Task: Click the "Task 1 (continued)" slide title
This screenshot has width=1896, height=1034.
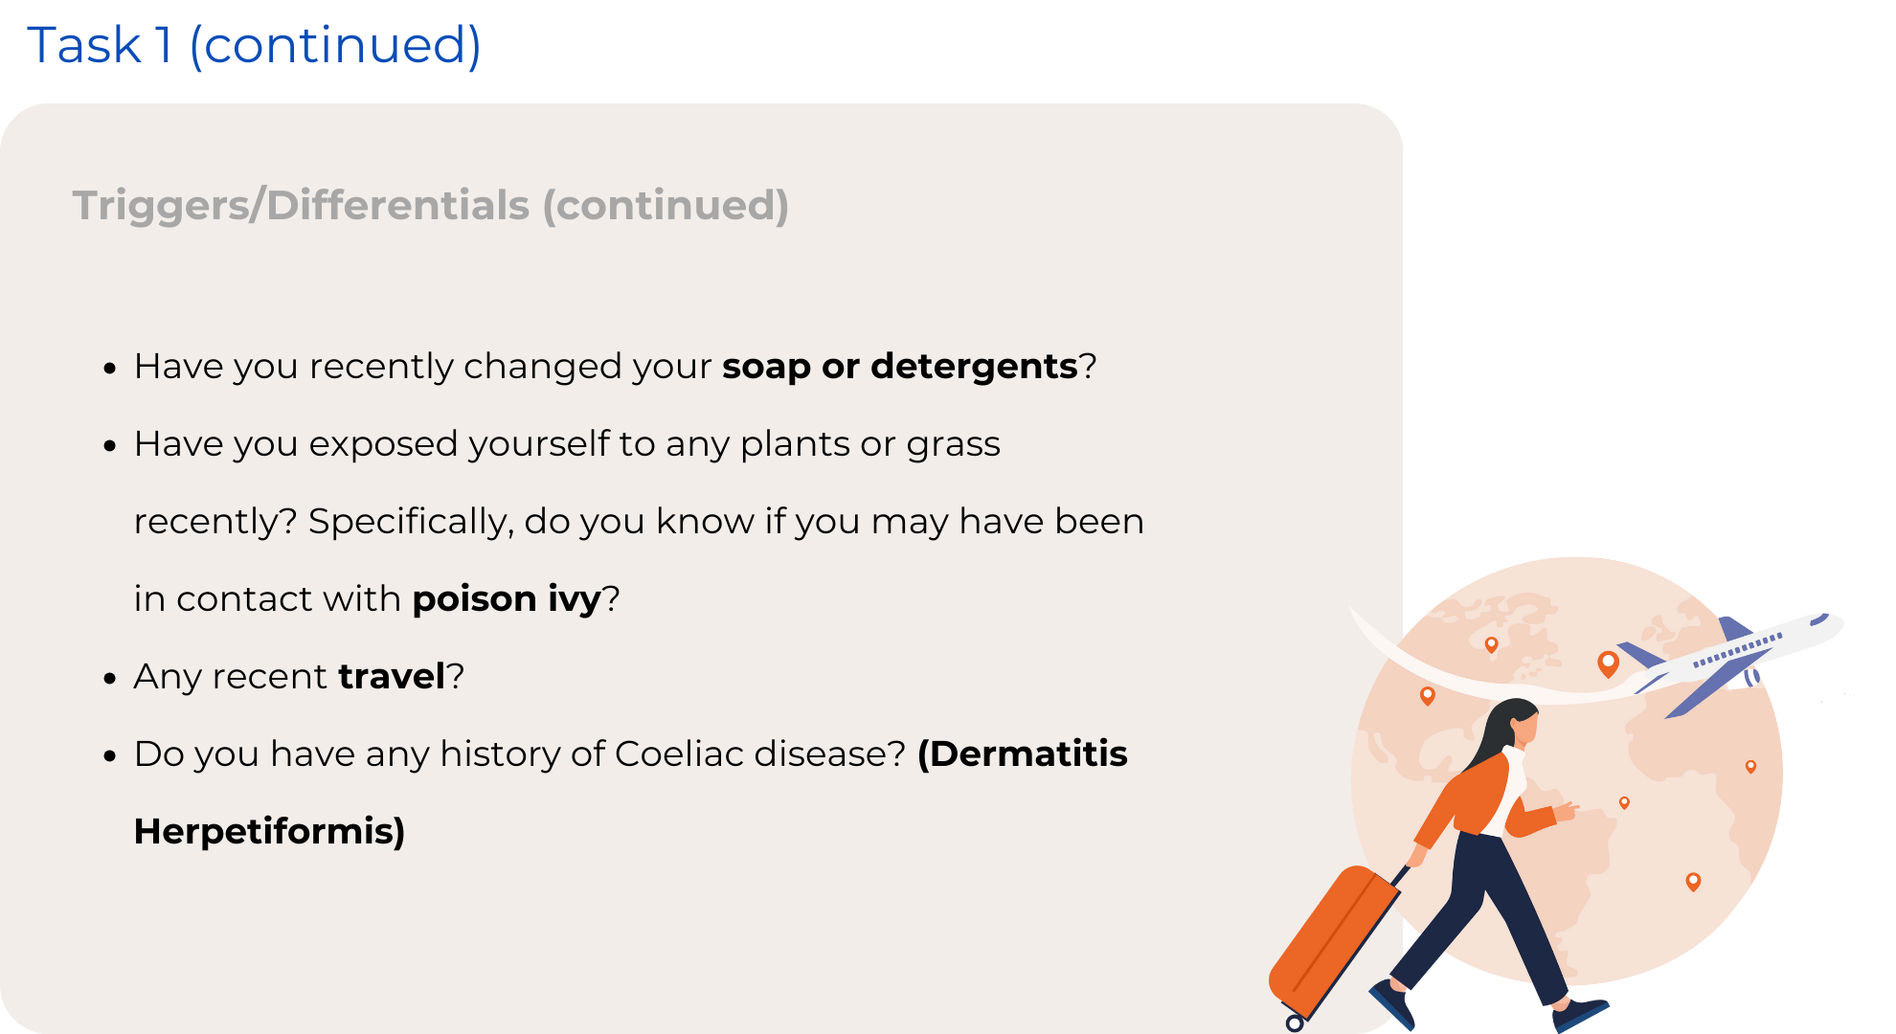Action: coord(254,45)
